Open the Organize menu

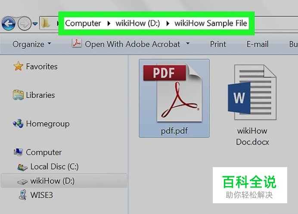click(x=32, y=44)
